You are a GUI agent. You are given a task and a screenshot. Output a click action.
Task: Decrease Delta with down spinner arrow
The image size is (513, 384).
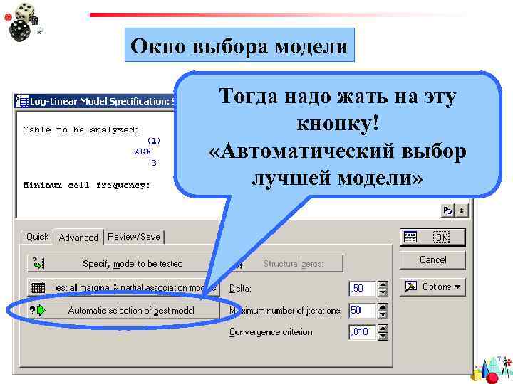[x=383, y=292]
